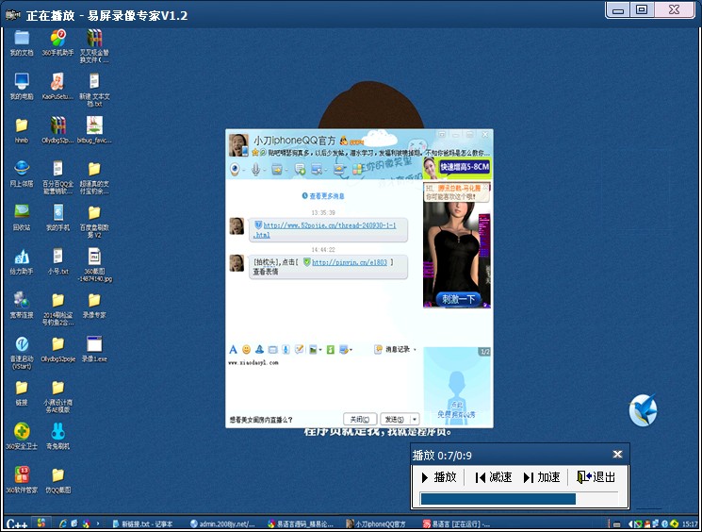Open the 奇兔刷机 desktop icon
This screenshot has height=532, width=702.
click(57, 437)
